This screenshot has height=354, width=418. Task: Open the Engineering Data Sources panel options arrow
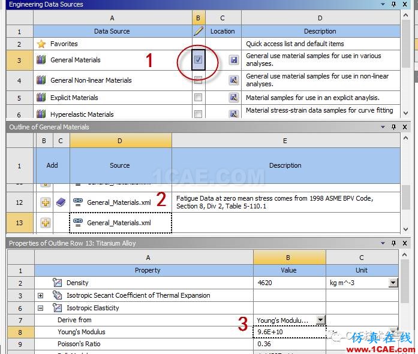coord(383,4)
